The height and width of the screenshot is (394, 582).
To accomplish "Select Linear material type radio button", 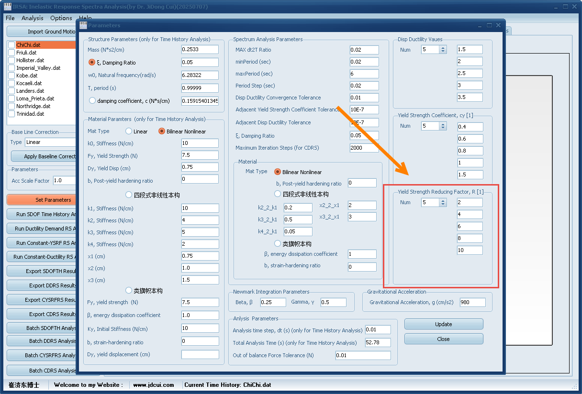I will tap(129, 131).
